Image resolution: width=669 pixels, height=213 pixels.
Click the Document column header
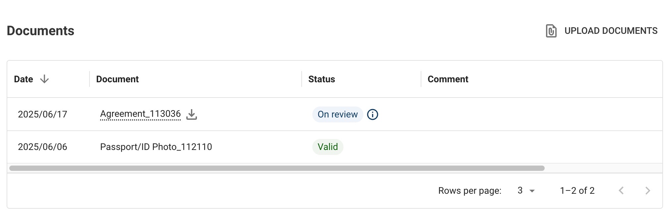tap(117, 79)
